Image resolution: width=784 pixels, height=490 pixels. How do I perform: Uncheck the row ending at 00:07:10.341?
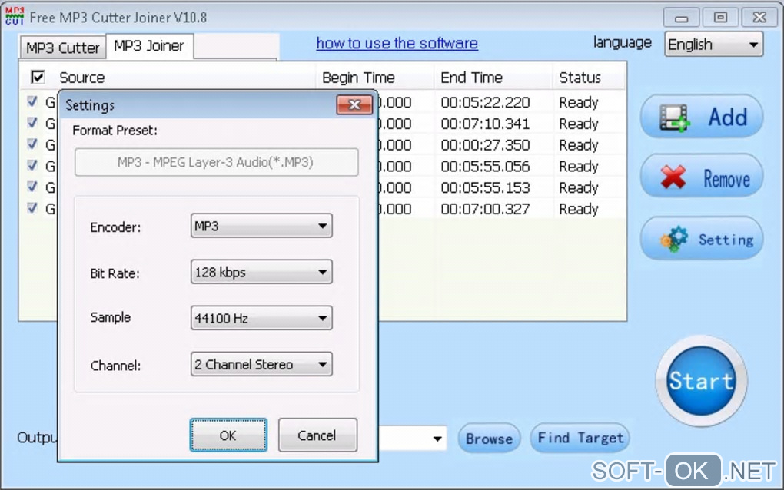(32, 123)
